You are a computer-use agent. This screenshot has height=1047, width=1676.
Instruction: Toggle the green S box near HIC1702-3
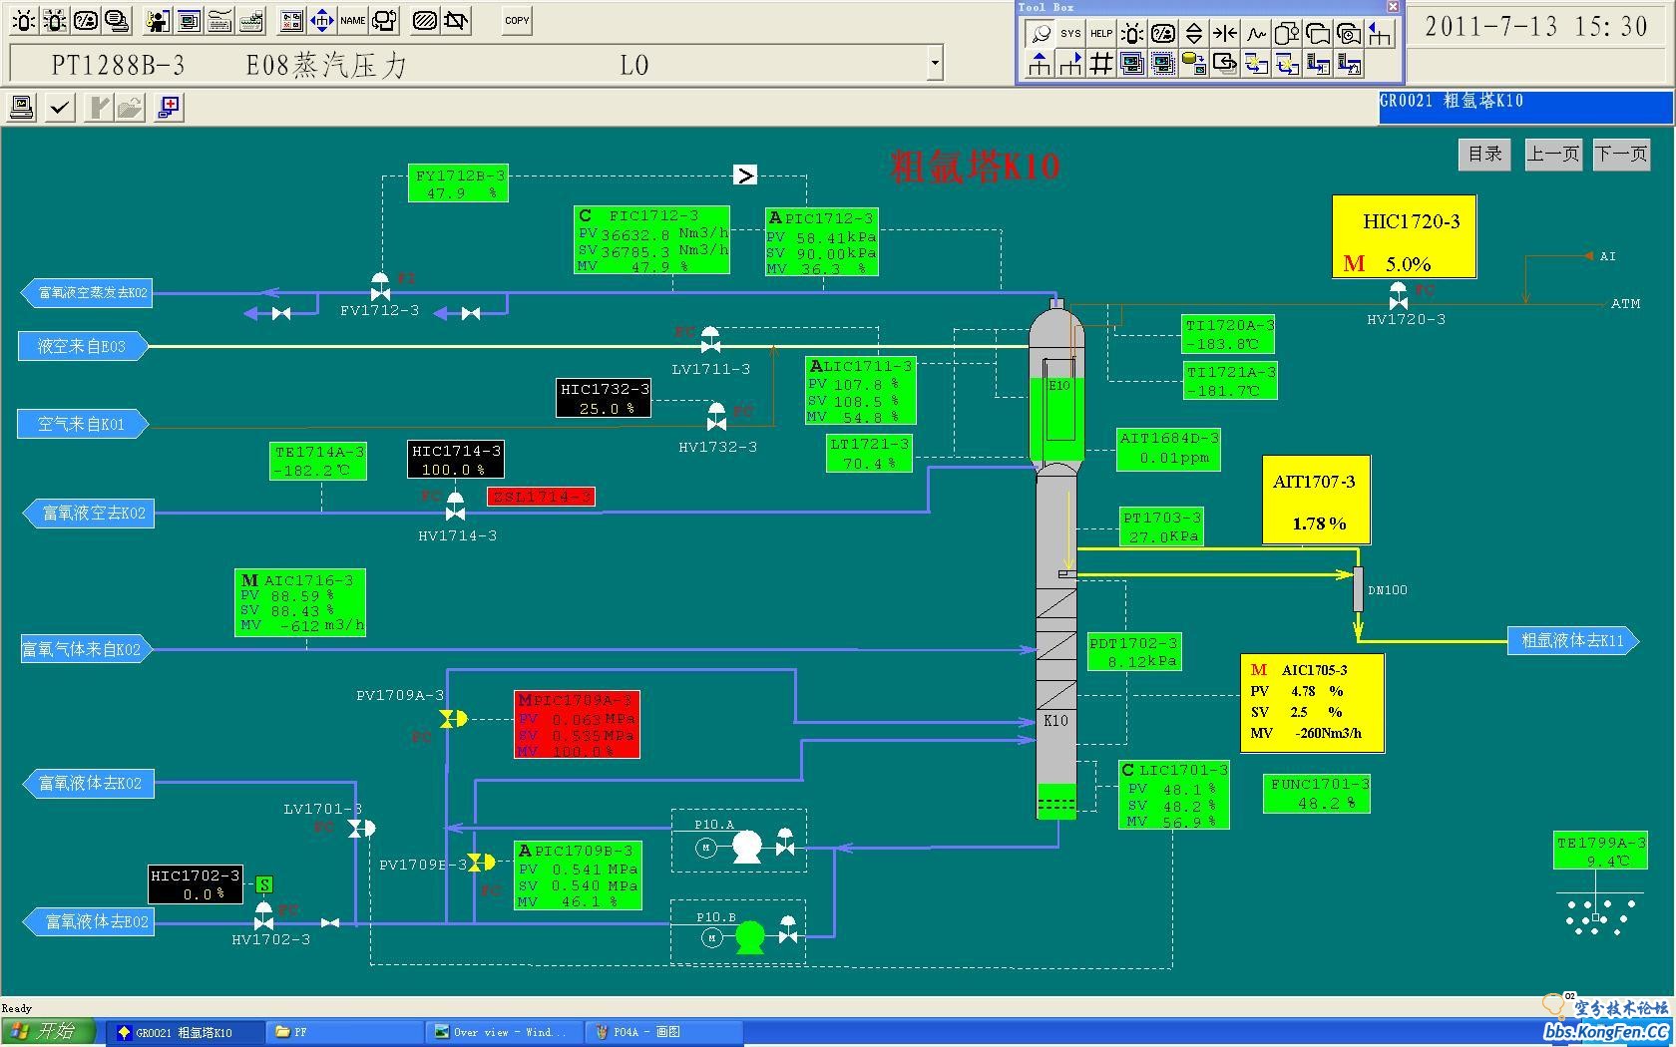[263, 884]
